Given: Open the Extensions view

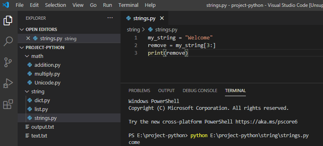Looking at the screenshot, I should tap(8, 104).
